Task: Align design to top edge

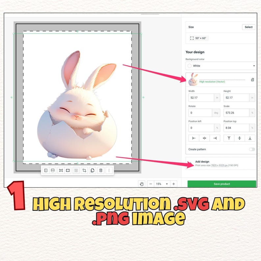Action: pyautogui.click(x=229, y=138)
